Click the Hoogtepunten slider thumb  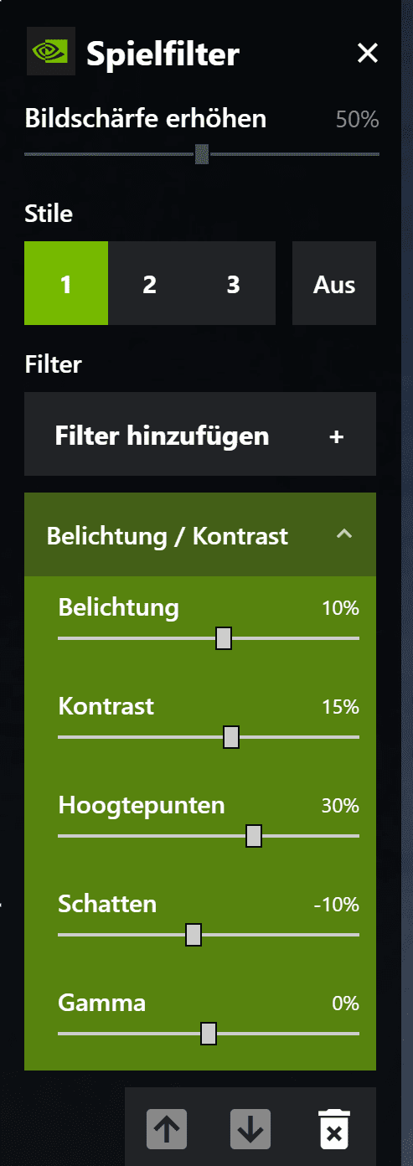click(x=254, y=836)
